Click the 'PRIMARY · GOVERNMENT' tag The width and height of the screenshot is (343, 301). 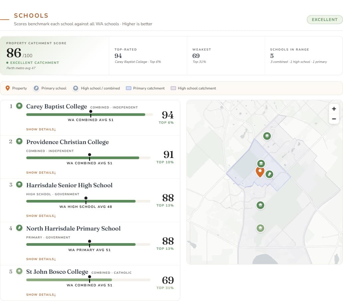48,237
